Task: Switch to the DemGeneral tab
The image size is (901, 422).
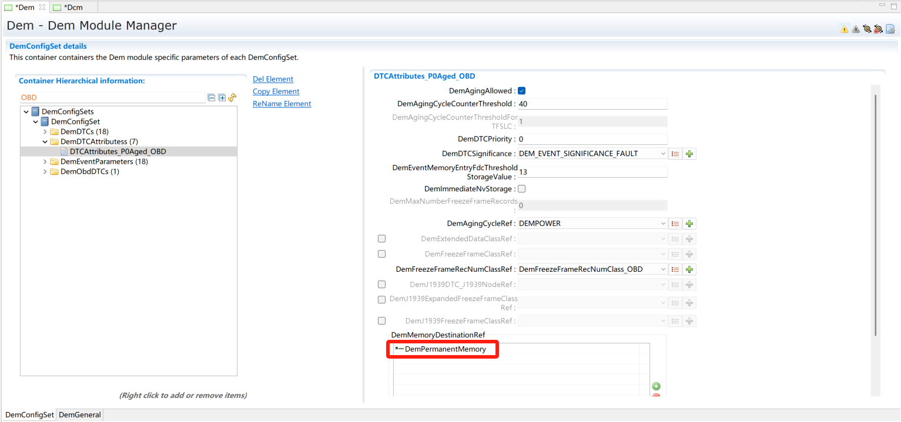Action: pos(80,415)
